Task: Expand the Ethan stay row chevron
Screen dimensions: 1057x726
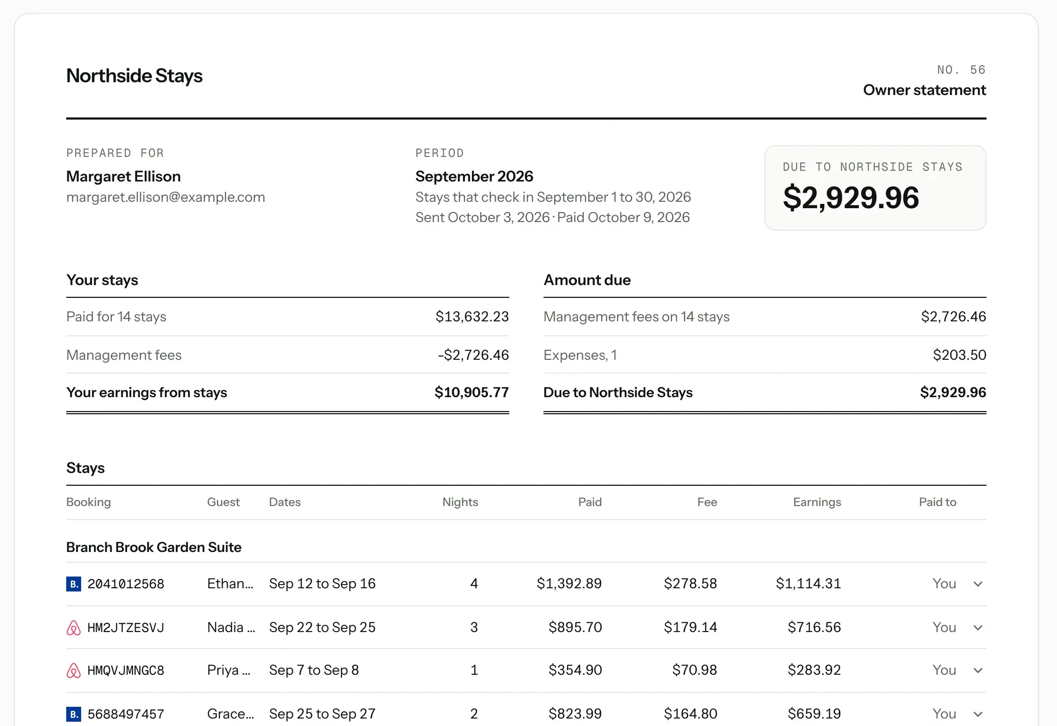Action: point(978,584)
